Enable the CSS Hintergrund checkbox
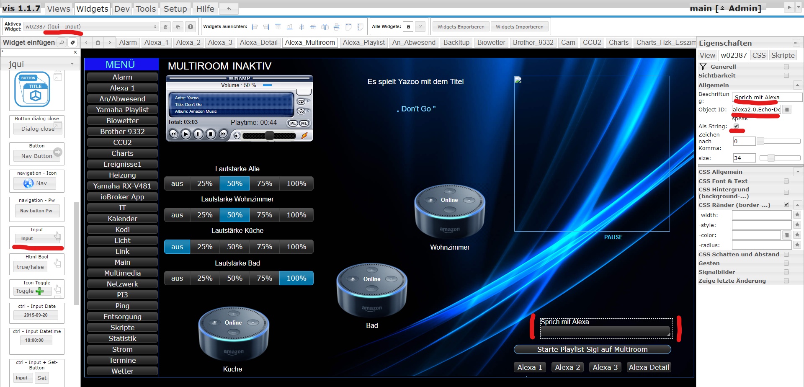 coord(786,192)
